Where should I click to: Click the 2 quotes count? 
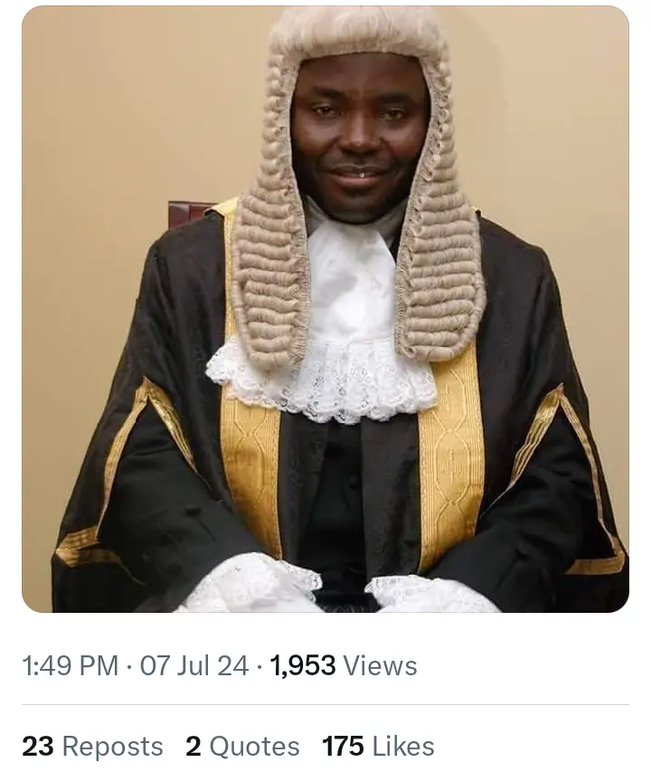pyautogui.click(x=193, y=746)
